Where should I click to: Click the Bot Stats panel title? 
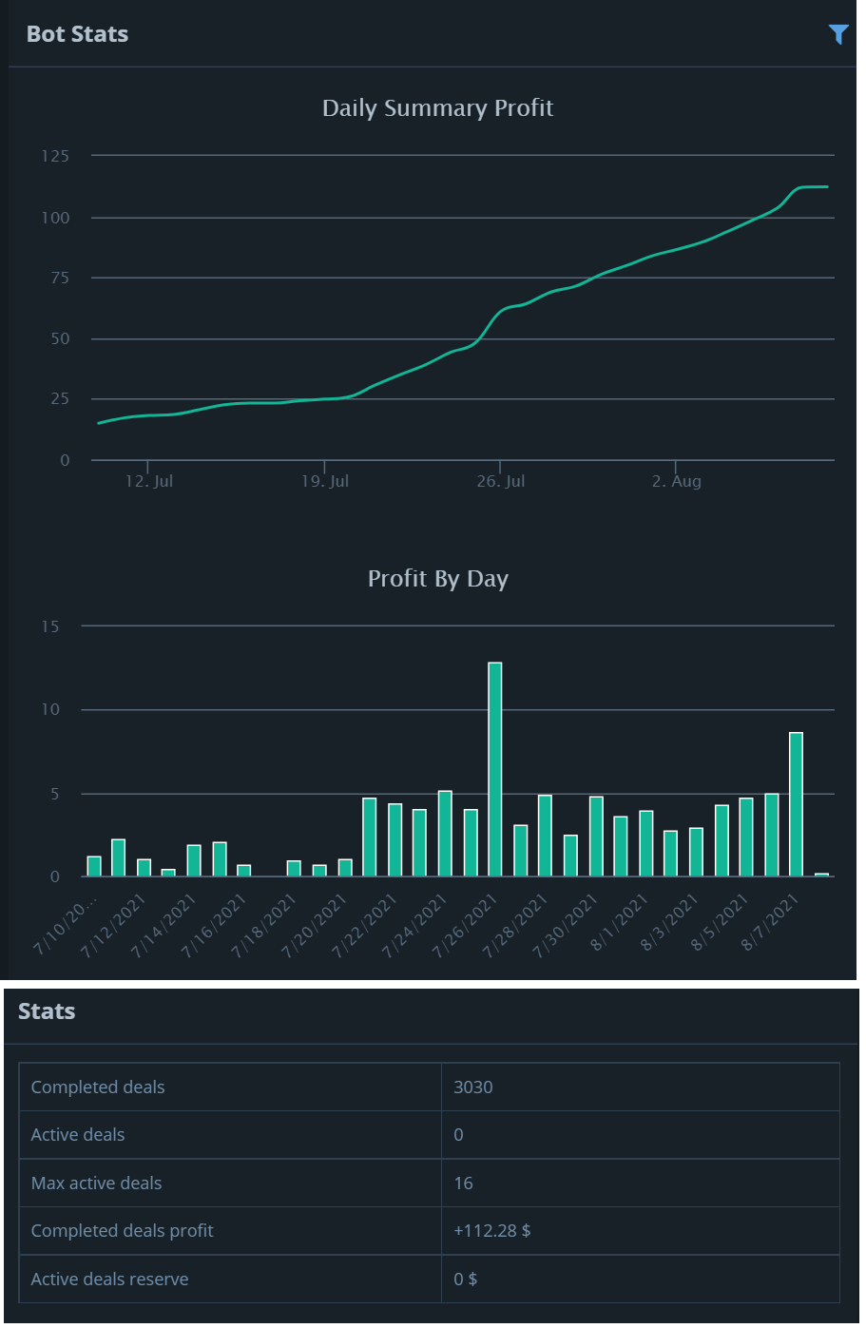[x=80, y=33]
